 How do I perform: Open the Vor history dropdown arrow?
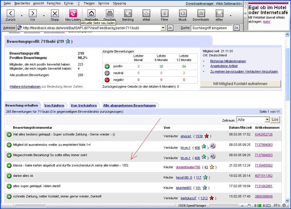tap(44, 16)
